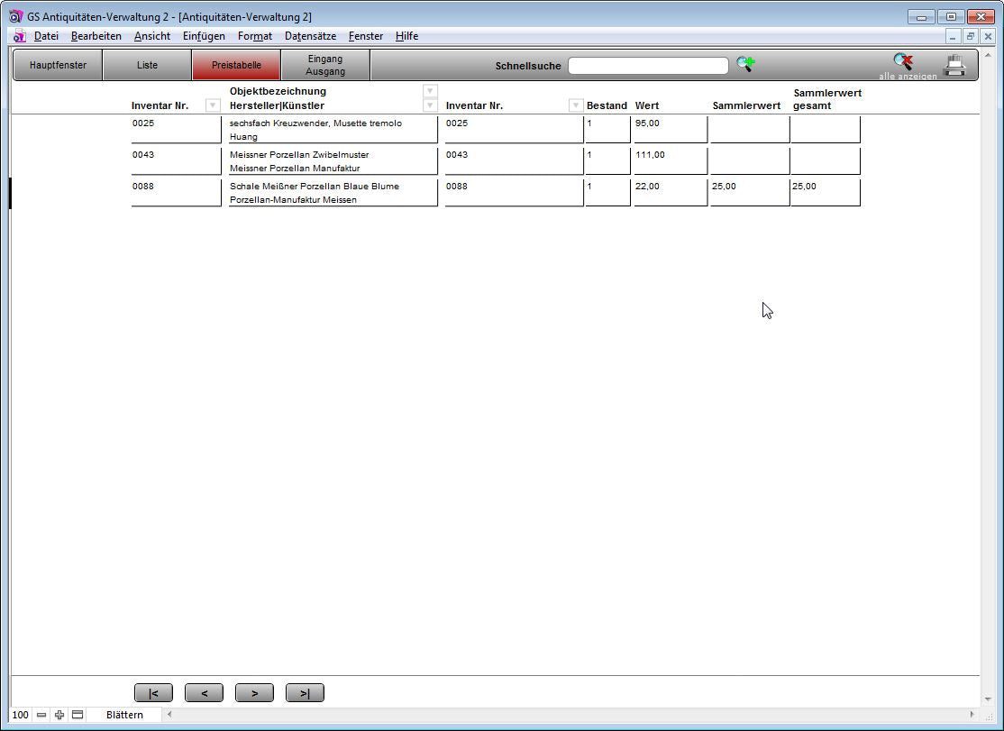The height and width of the screenshot is (731, 1004).
Task: Zoom out with the minus icon
Action: pos(41,715)
